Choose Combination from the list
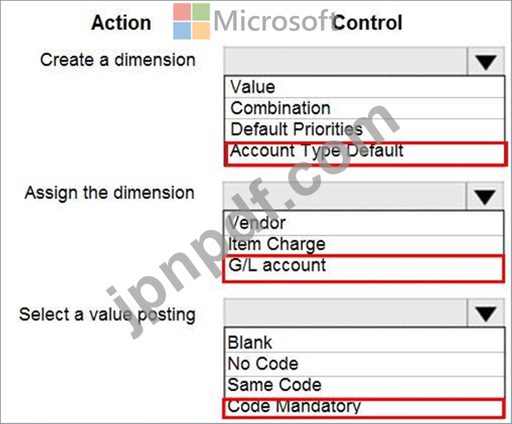This screenshot has height=424, width=512. pos(365,108)
